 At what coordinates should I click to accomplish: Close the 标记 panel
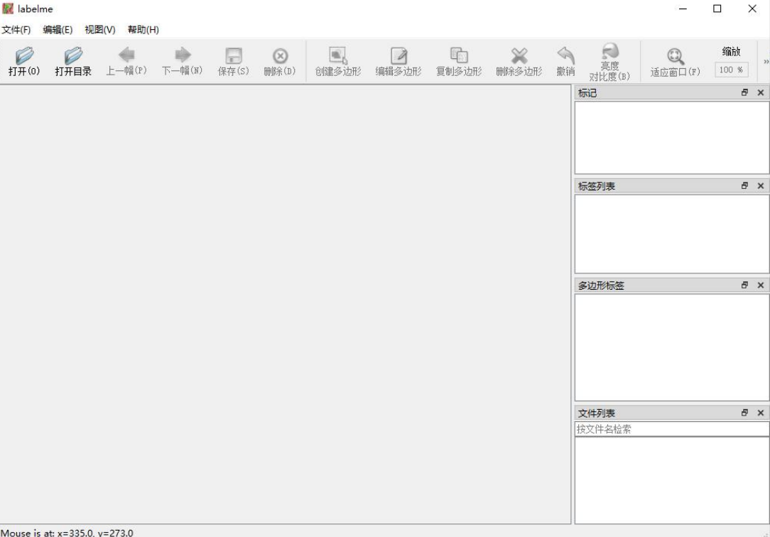click(x=761, y=92)
